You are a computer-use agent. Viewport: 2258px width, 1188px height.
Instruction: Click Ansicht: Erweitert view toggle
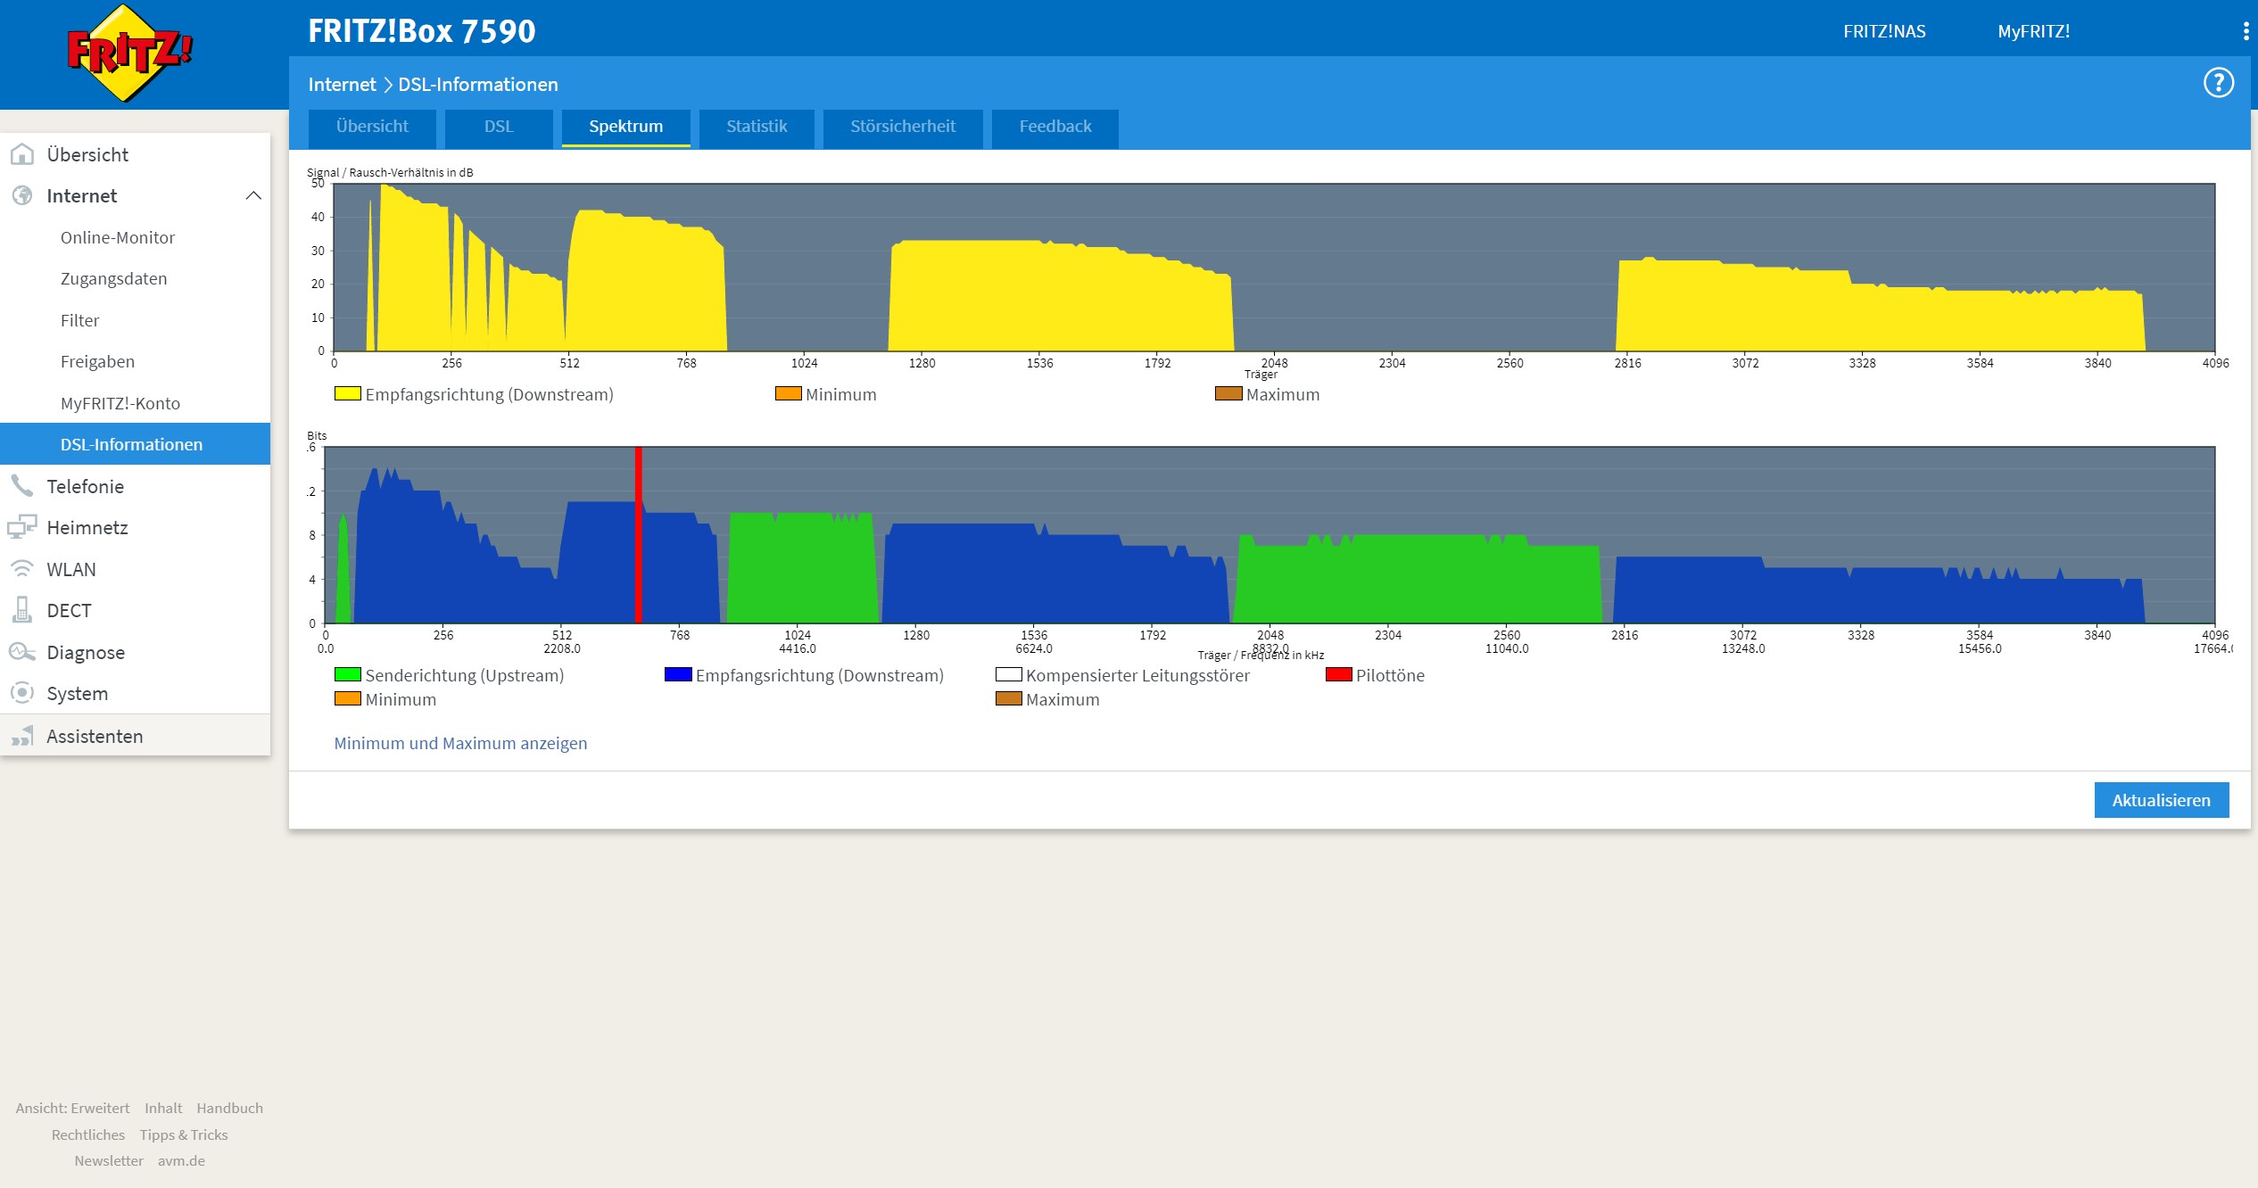pos(72,1108)
